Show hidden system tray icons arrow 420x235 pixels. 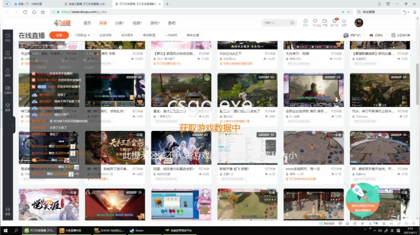pyautogui.click(x=374, y=230)
